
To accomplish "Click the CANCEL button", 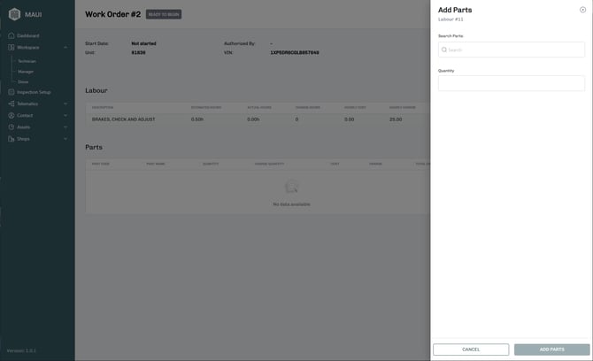I will (x=471, y=349).
